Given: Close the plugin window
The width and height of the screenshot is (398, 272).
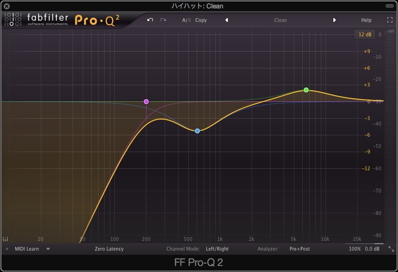Looking at the screenshot, I should point(7,6).
